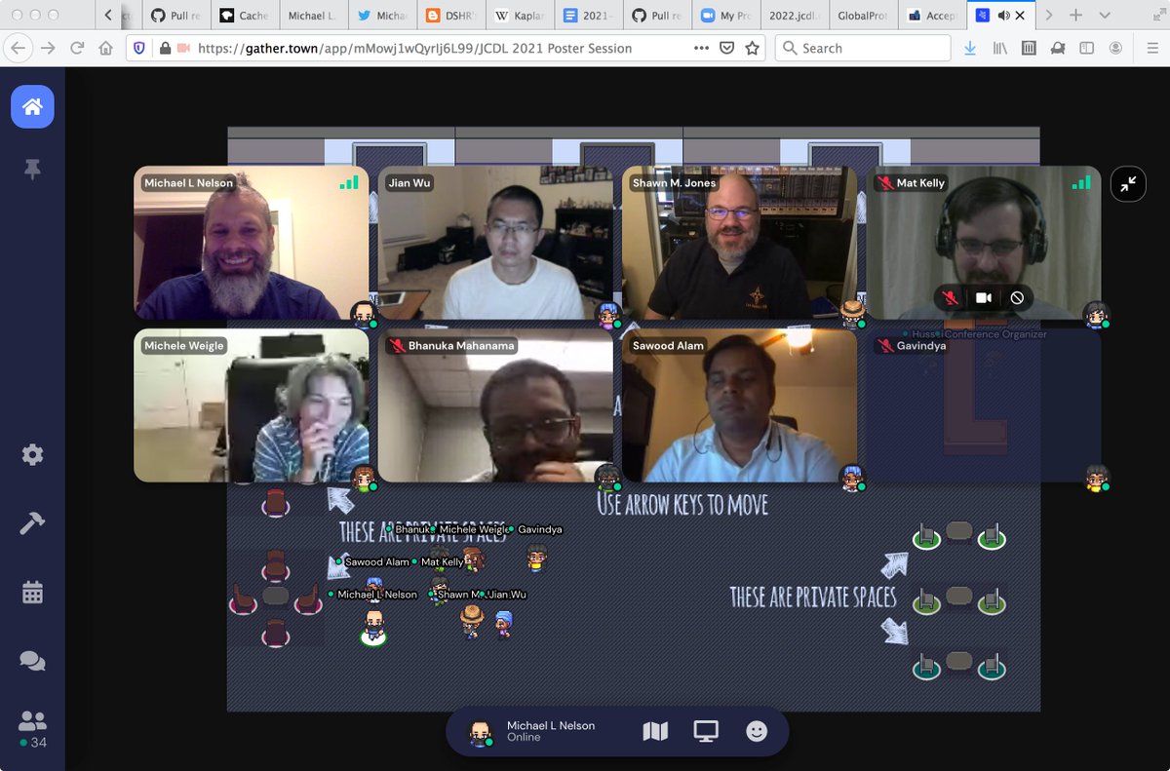Click the browser Search field
This screenshot has height=771, width=1170.
pyautogui.click(x=863, y=48)
